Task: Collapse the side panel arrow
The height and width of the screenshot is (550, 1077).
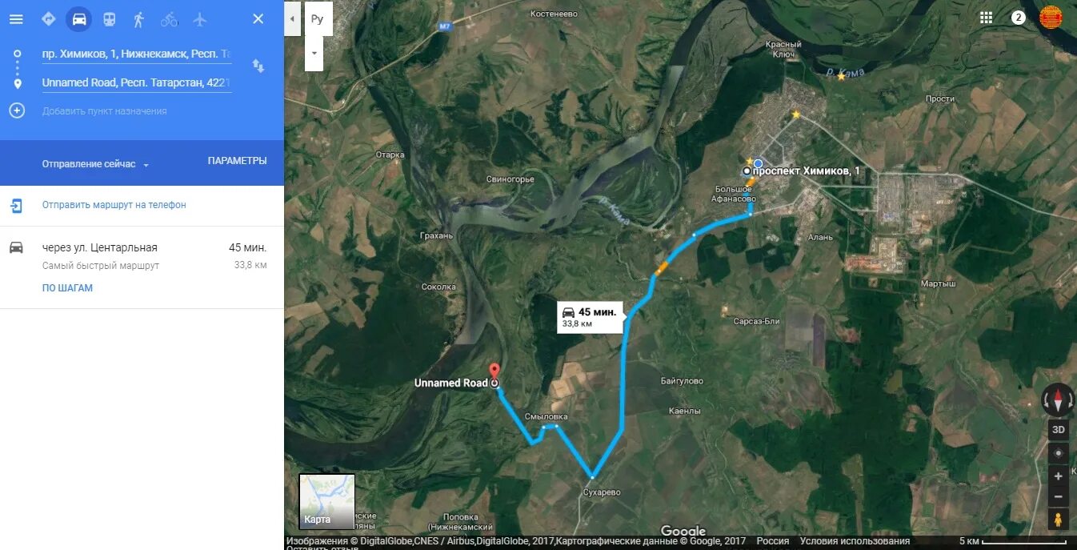Action: (292, 18)
